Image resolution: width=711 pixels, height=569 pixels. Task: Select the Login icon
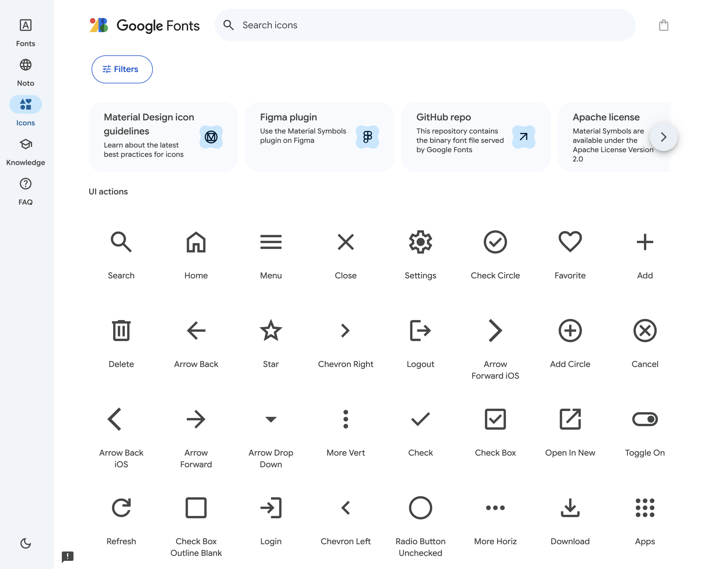pyautogui.click(x=271, y=508)
